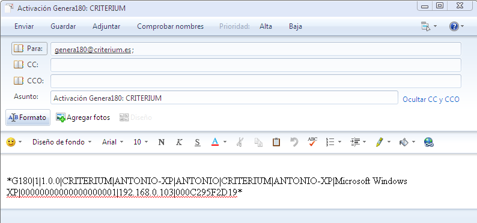This screenshot has width=477, height=223.
Task: Expand the font color dropdown arrow
Action: click(225, 142)
